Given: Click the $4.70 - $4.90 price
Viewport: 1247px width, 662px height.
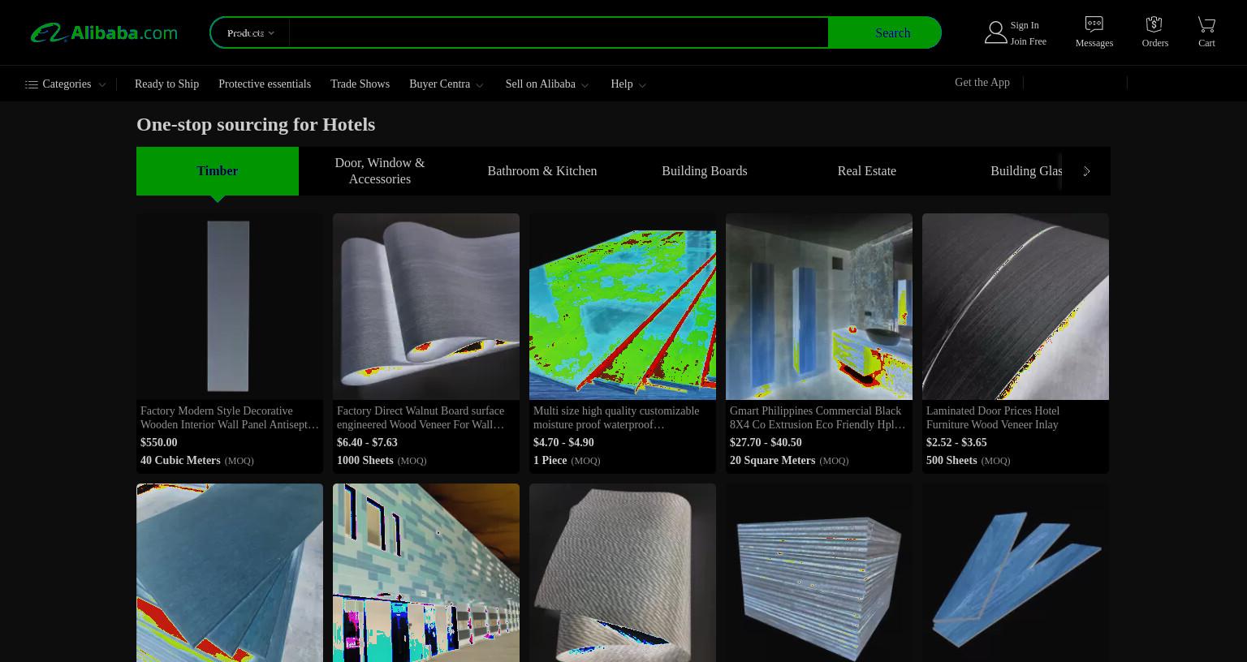Looking at the screenshot, I should pyautogui.click(x=563, y=443).
